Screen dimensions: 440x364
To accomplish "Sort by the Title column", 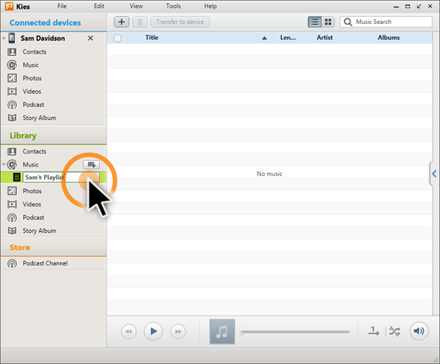I will [152, 38].
